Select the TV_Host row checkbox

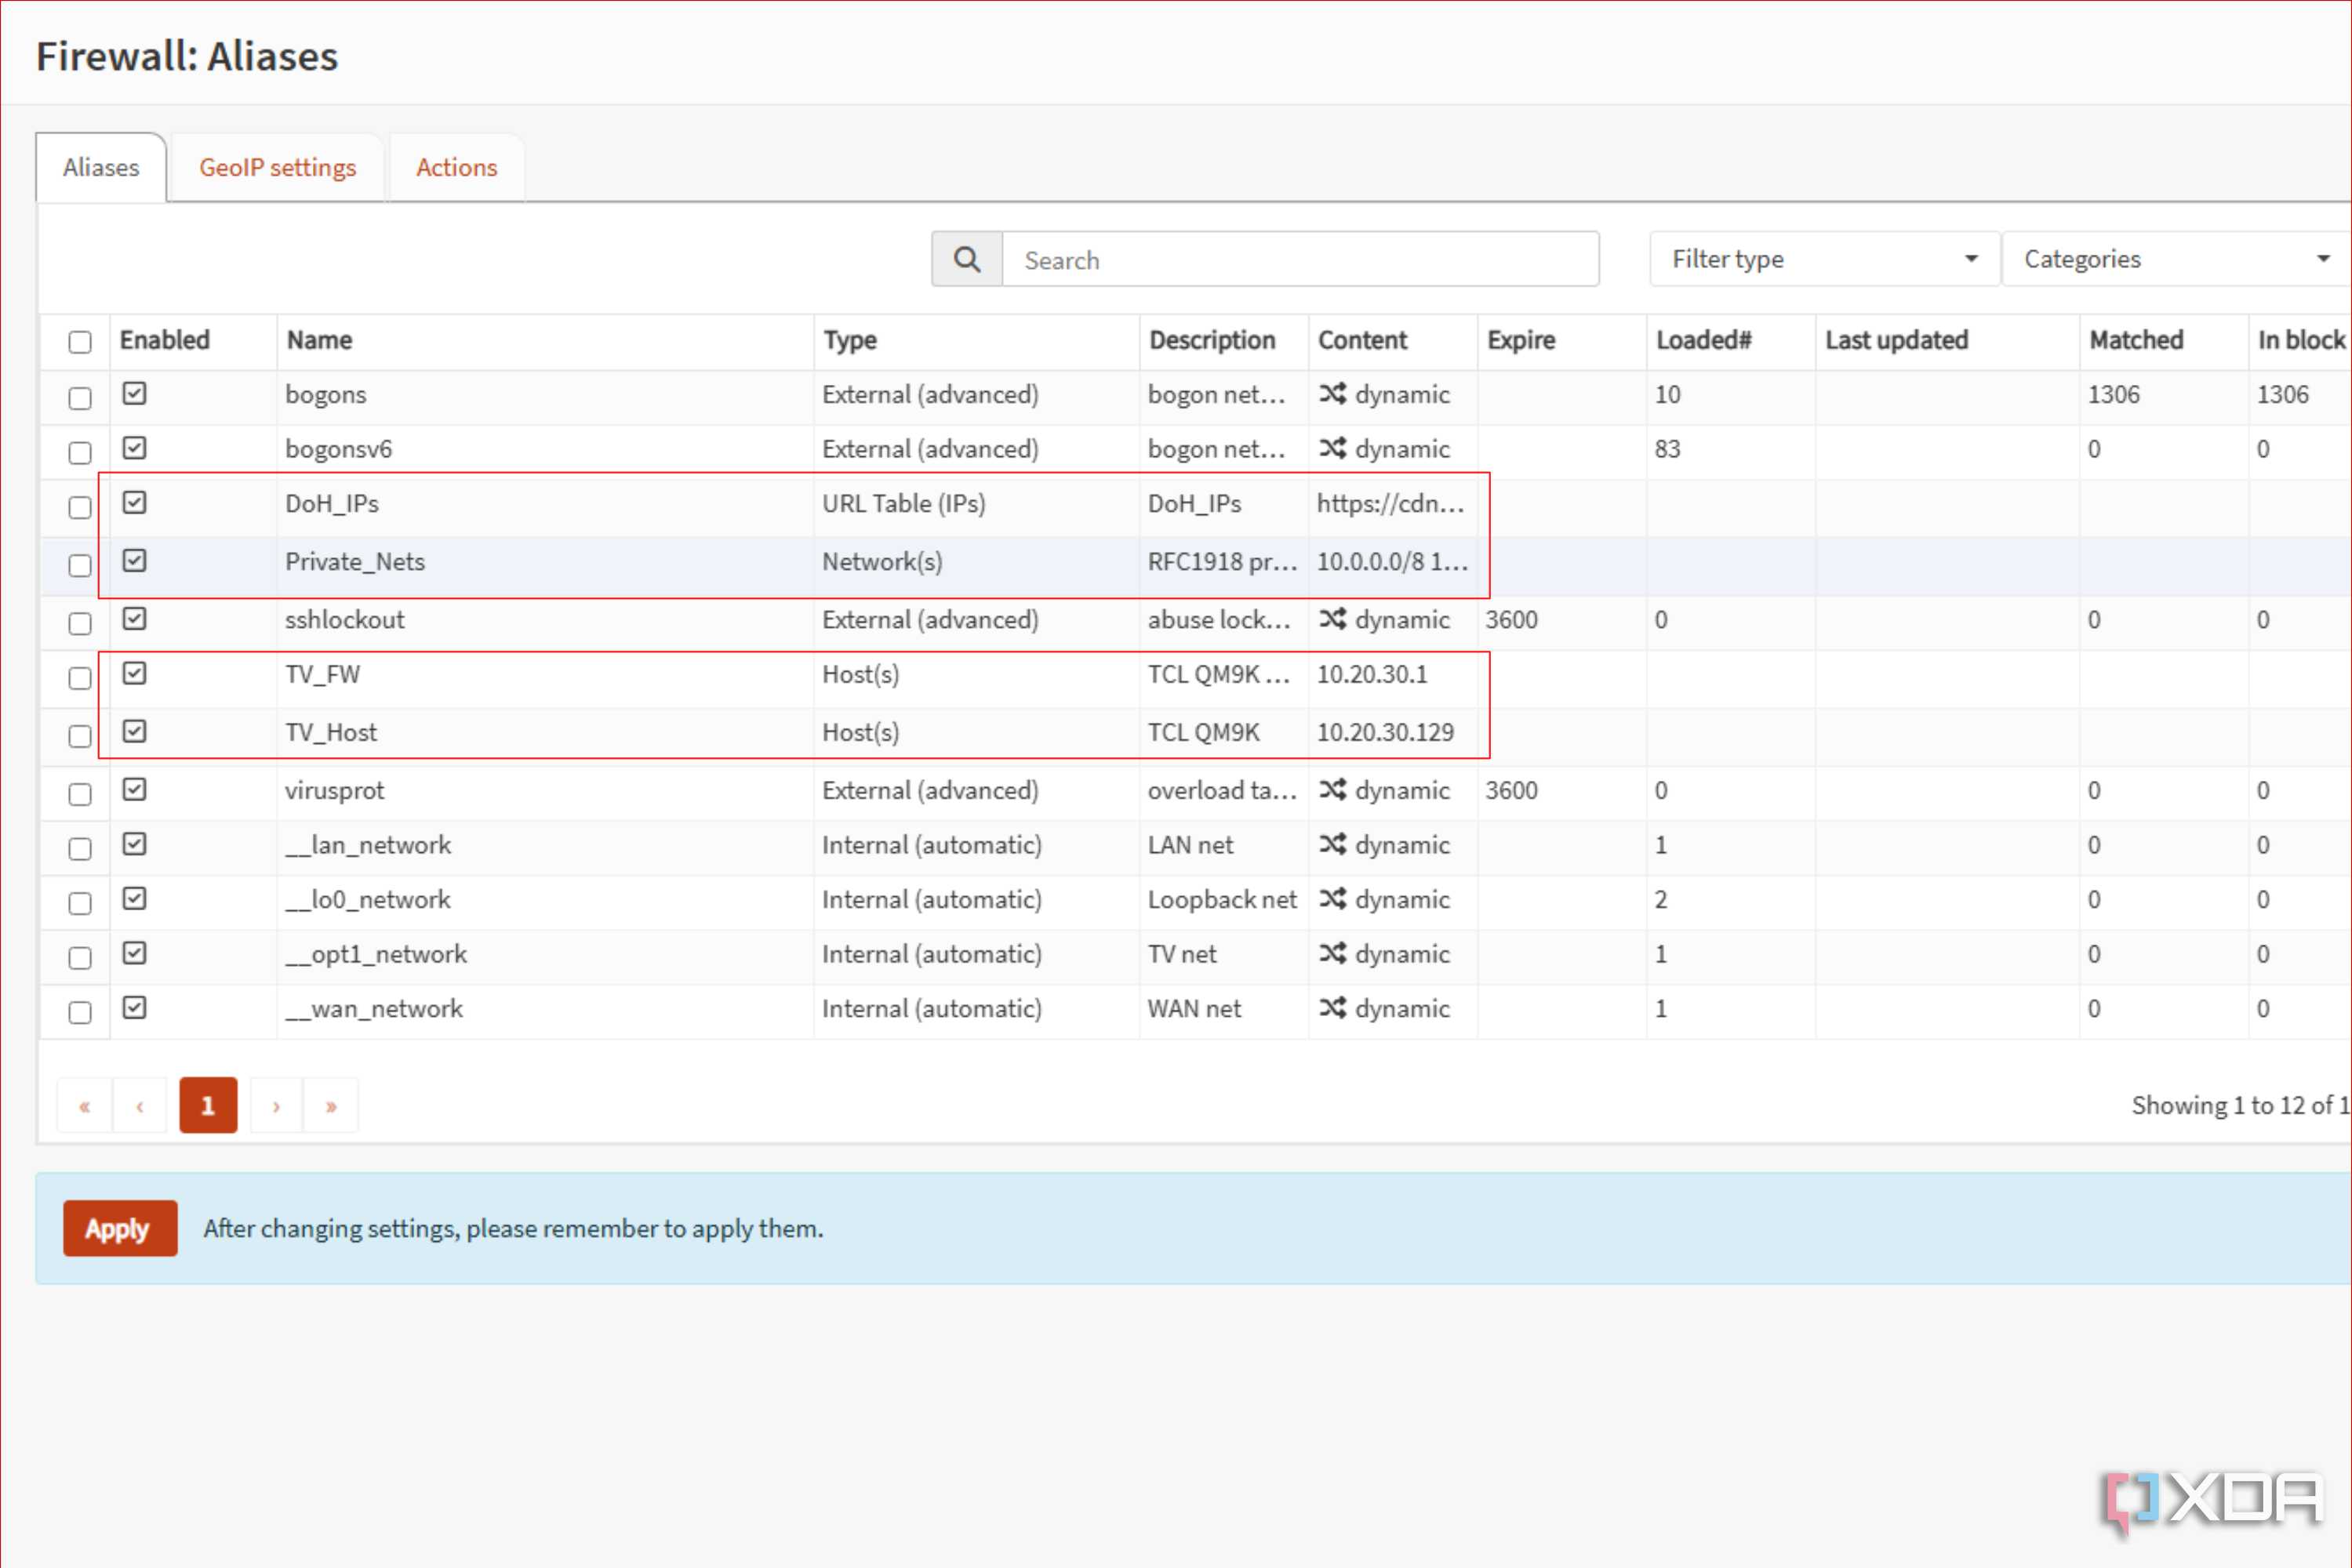pos(80,736)
